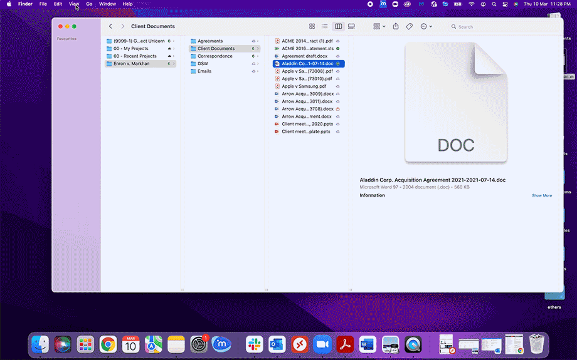Screen dimensions: 577x360
Task: Click the Share toolbar icon
Action: pos(396,26)
